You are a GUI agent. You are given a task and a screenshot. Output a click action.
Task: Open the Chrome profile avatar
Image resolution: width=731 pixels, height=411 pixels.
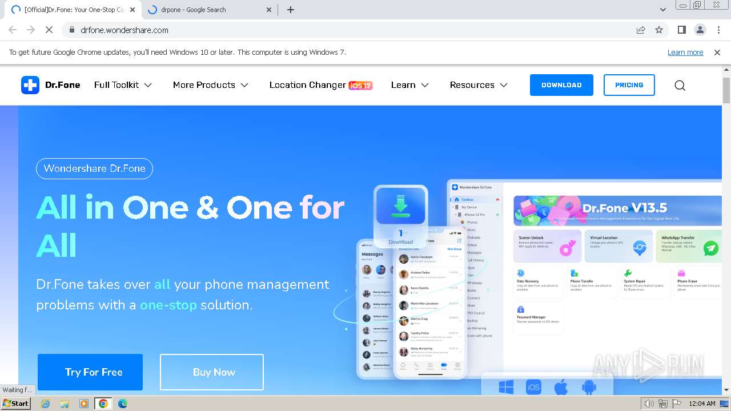[700, 30]
